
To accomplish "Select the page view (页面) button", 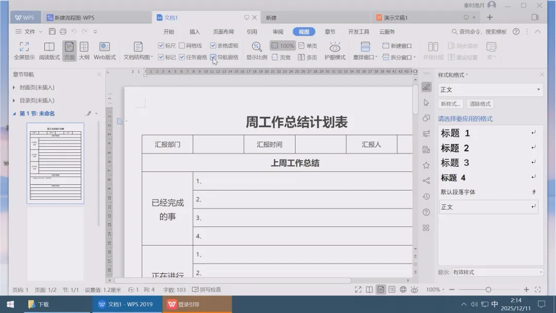I will tap(69, 50).
